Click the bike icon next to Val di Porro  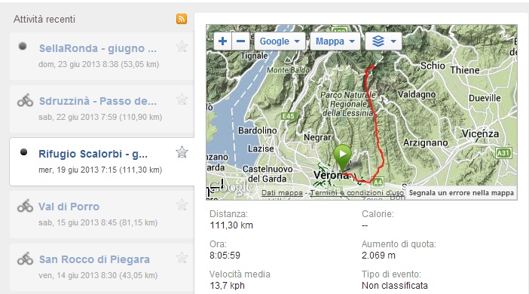click(26, 206)
